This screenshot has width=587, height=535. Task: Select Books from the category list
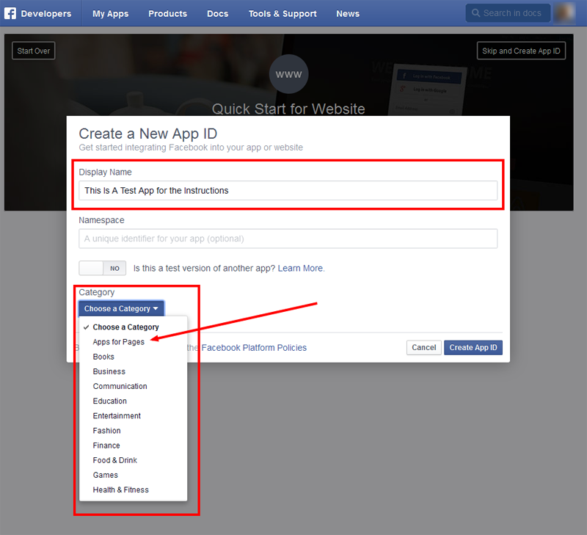click(x=103, y=357)
